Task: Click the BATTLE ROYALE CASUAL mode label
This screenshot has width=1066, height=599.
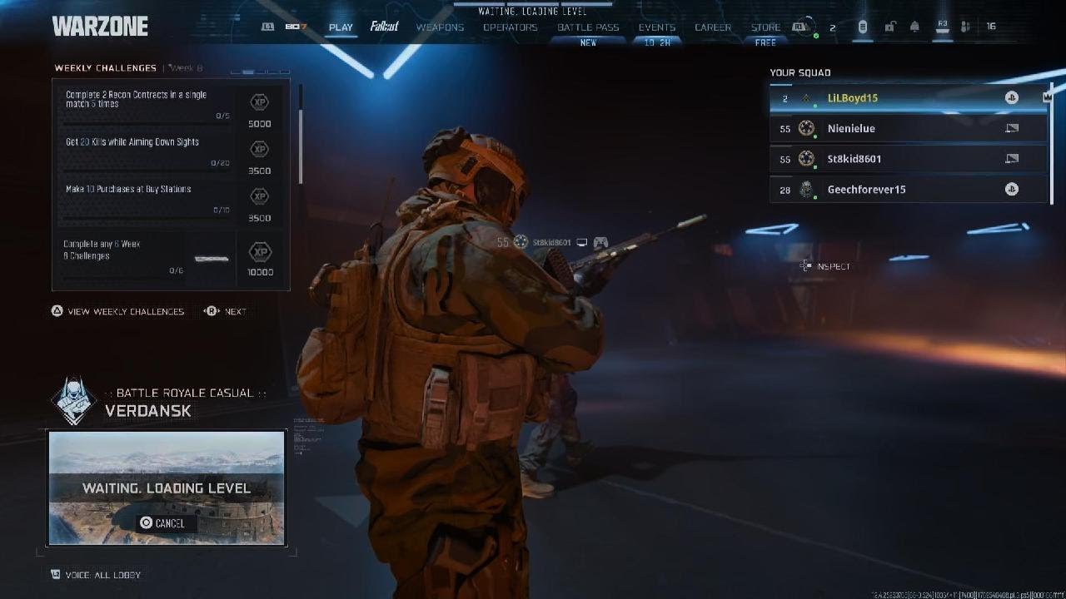Action: pyautogui.click(x=185, y=393)
